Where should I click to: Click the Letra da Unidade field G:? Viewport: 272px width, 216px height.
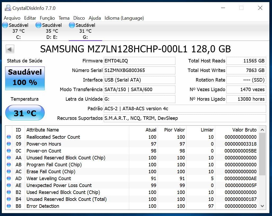tap(140, 99)
